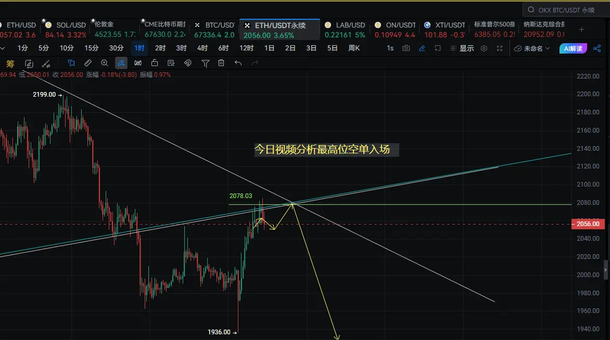
Task: Click the blue share icon
Action: (x=597, y=48)
